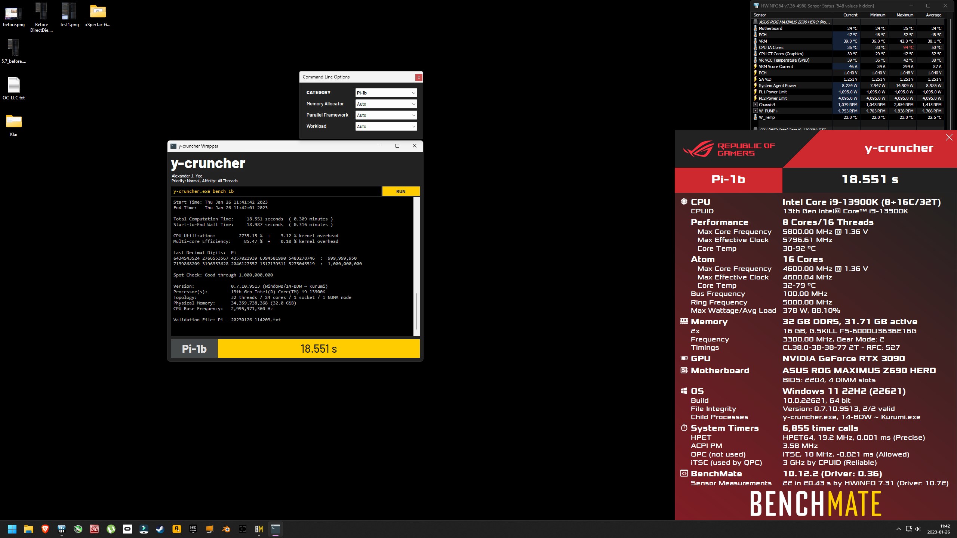Select PL1 Power Limit row
Viewport: 957px width, 538px height.
pos(848,92)
